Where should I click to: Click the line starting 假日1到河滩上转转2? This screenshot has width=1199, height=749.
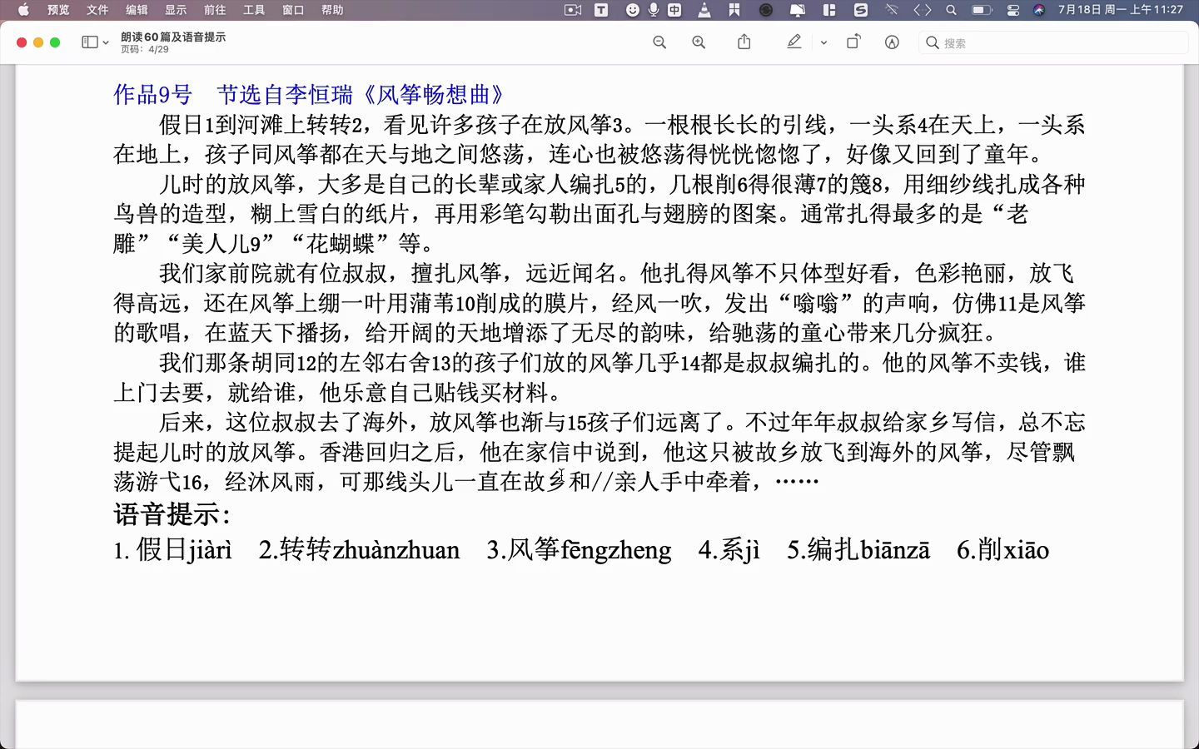622,125
